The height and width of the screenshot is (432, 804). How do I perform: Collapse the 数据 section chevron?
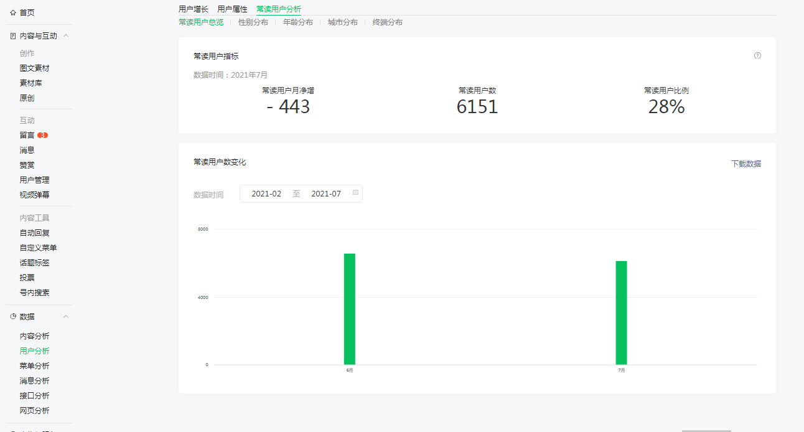pos(66,316)
